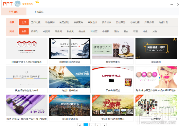Image resolution: width=179 pixels, height=126 pixels.
Task: Go to the next page arrow
Action: [x=104, y=125]
